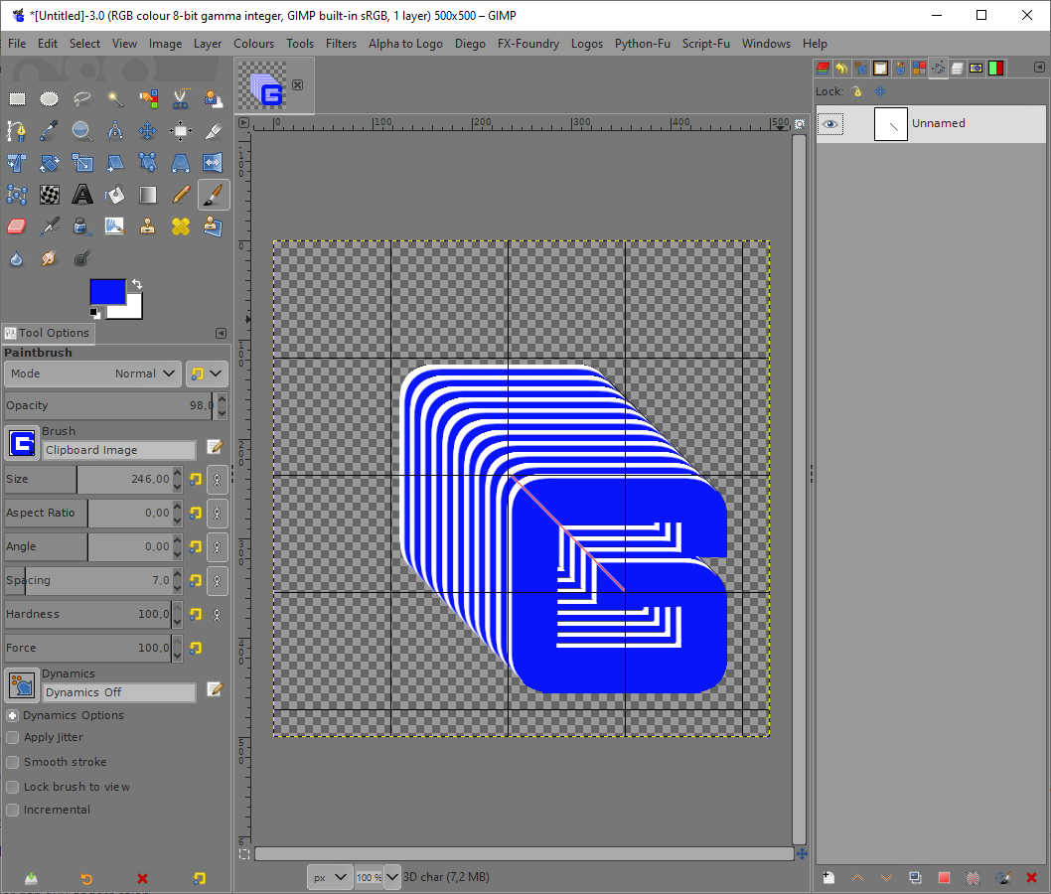Viewport: 1051px width, 894px height.
Task: Activate the Move tool
Action: point(147,131)
